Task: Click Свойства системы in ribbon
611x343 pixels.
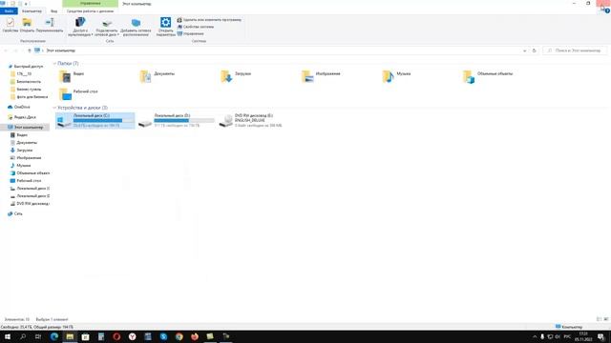Action: 195,27
